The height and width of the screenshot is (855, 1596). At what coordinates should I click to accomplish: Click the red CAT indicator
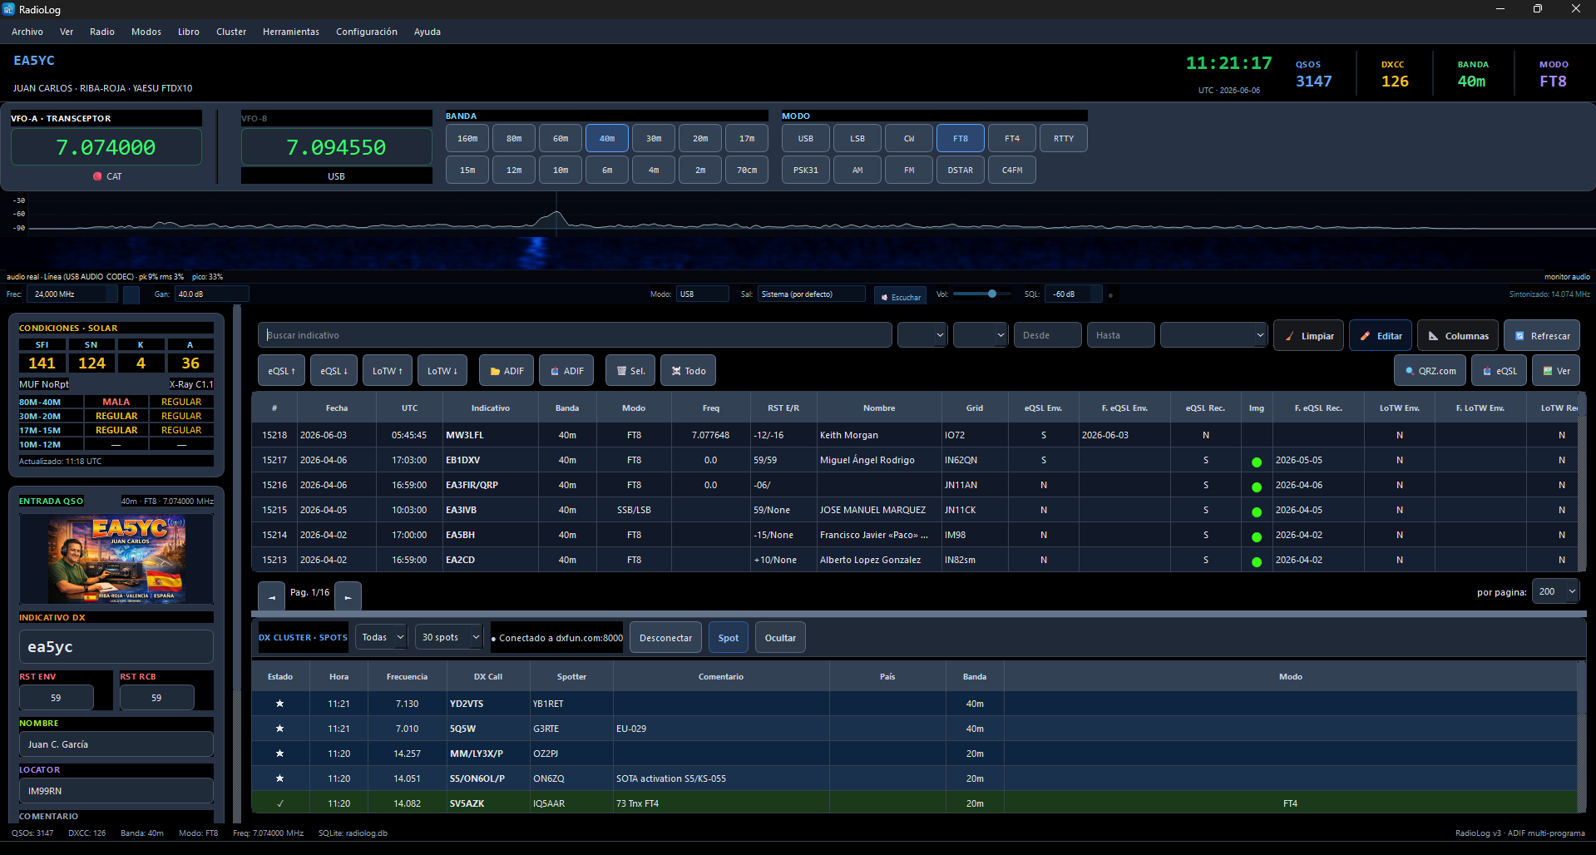97,176
